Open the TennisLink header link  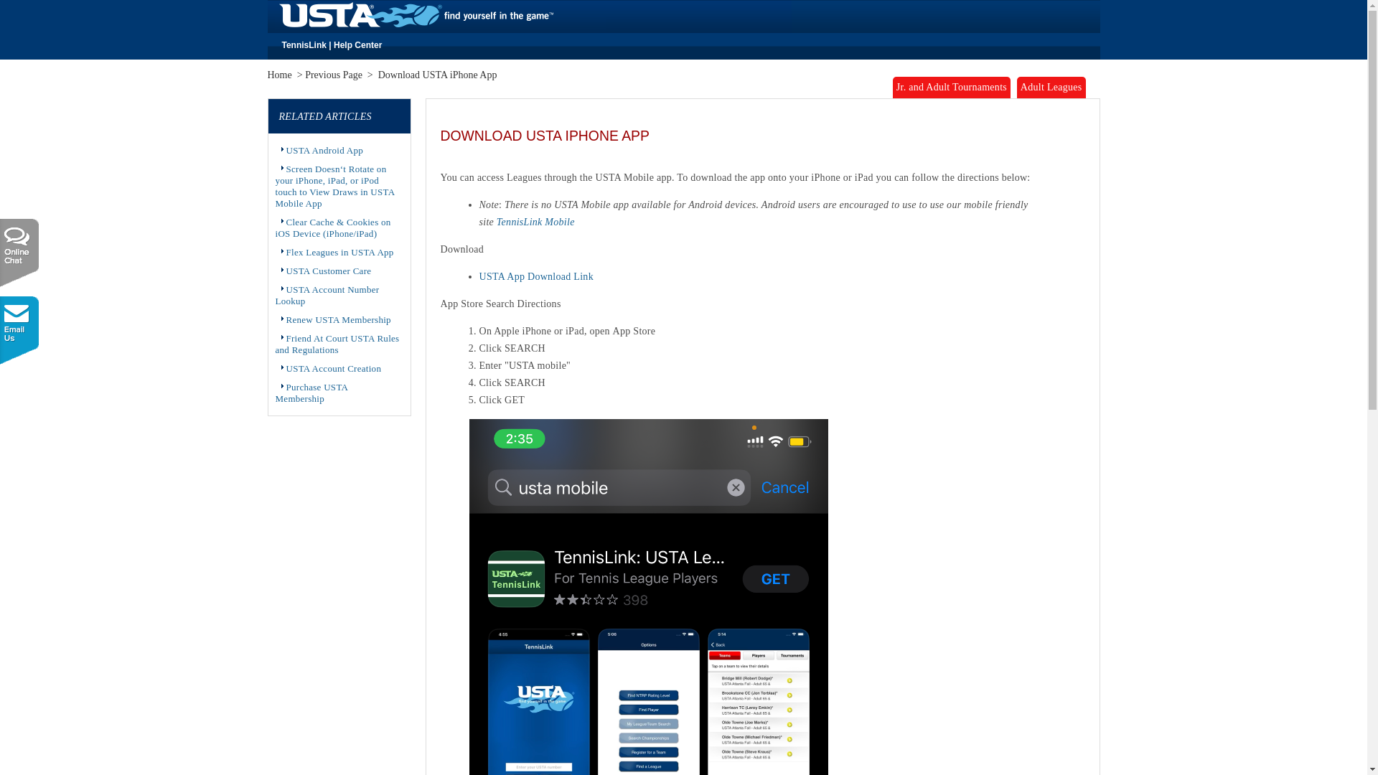304,45
